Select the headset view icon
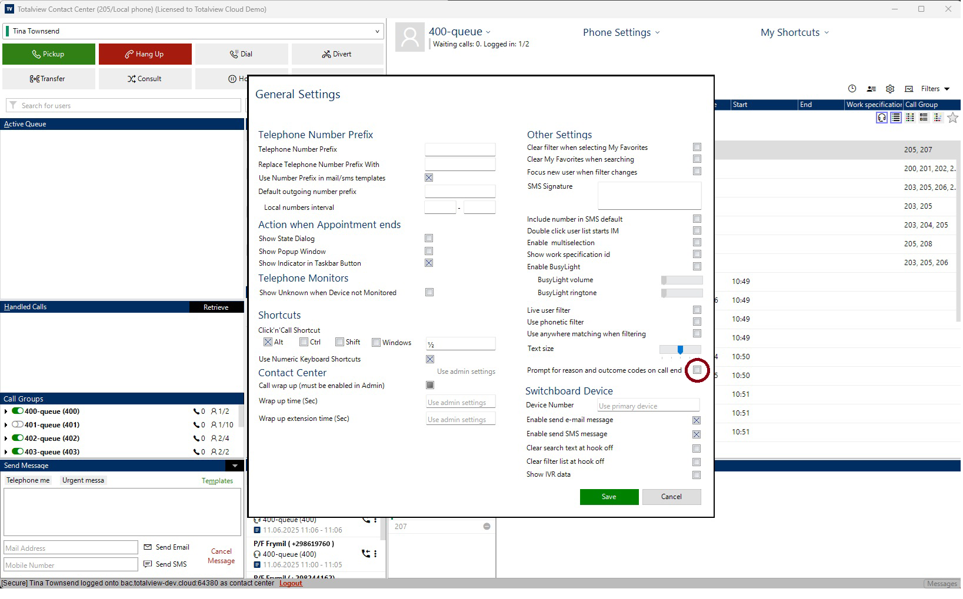 [x=882, y=118]
